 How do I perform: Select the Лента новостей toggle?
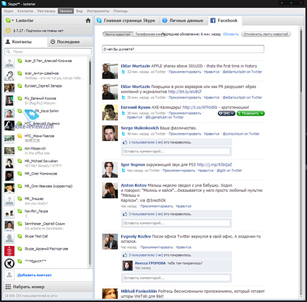click(118, 34)
